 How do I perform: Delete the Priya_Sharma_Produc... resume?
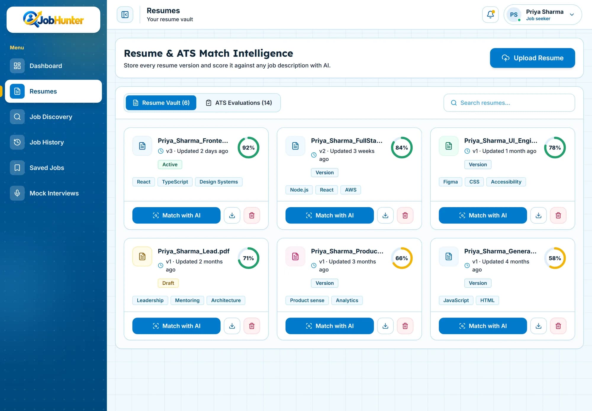(x=405, y=326)
